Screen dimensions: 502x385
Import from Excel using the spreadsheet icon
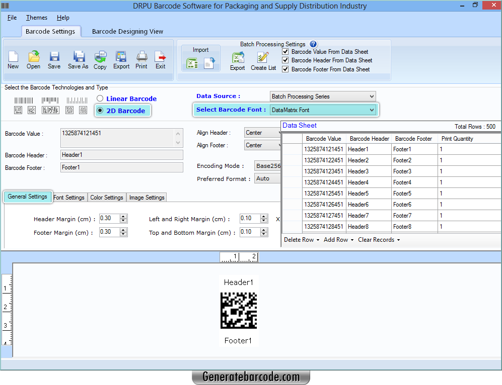tap(192, 63)
